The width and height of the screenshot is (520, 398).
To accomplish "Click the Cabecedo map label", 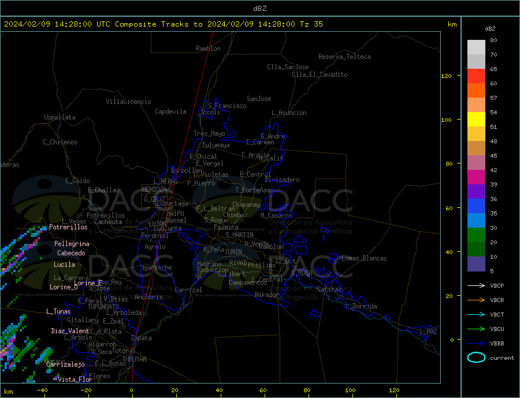I will [71, 253].
